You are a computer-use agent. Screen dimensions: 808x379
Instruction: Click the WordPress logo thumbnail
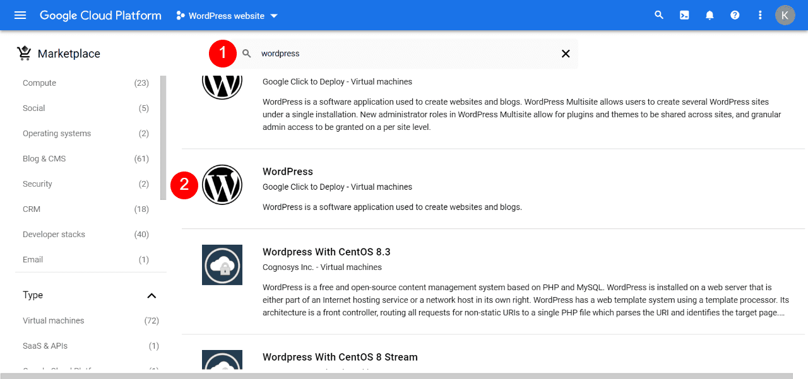click(222, 185)
